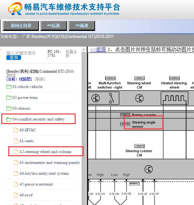The height and width of the screenshot is (205, 194).
Task: Open the <<返回 link above the diagram
Action: pyautogui.click(x=98, y=49)
